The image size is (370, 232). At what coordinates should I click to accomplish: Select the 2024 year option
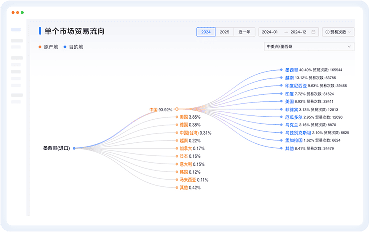click(206, 32)
